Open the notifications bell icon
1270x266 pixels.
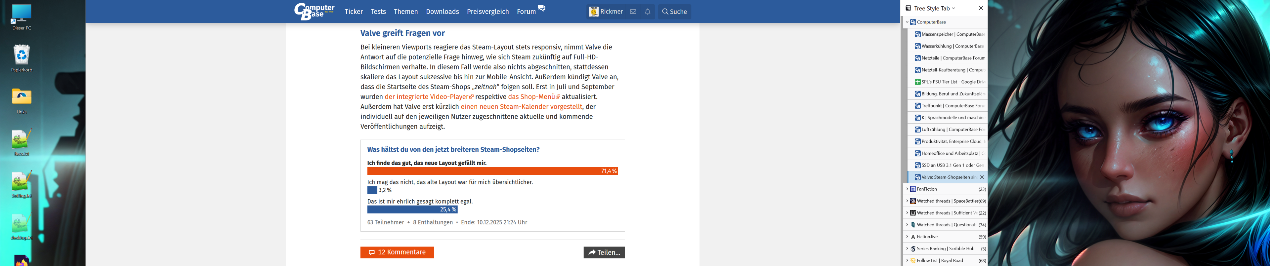coord(647,12)
